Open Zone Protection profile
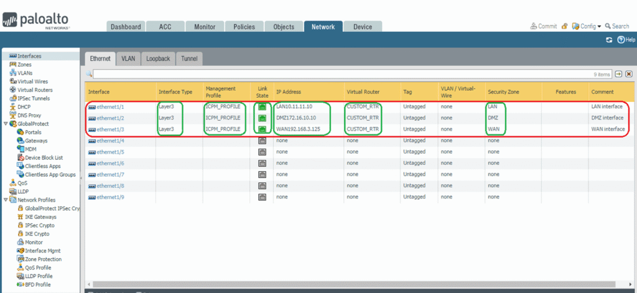This screenshot has height=293, width=637. [x=44, y=259]
